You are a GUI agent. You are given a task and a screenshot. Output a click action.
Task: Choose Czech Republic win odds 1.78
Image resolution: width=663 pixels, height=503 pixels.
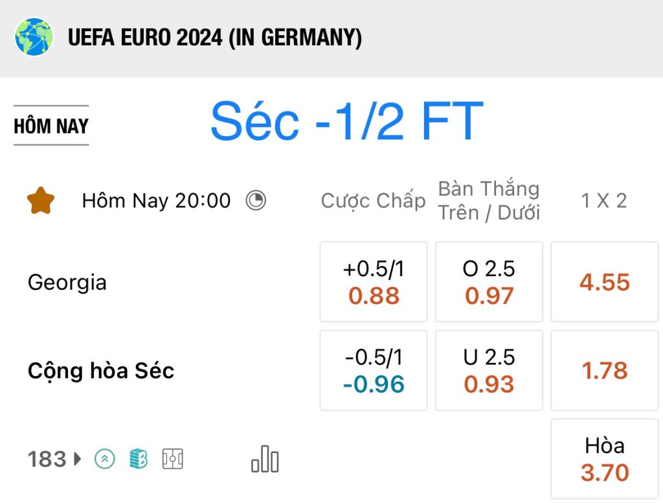click(605, 371)
